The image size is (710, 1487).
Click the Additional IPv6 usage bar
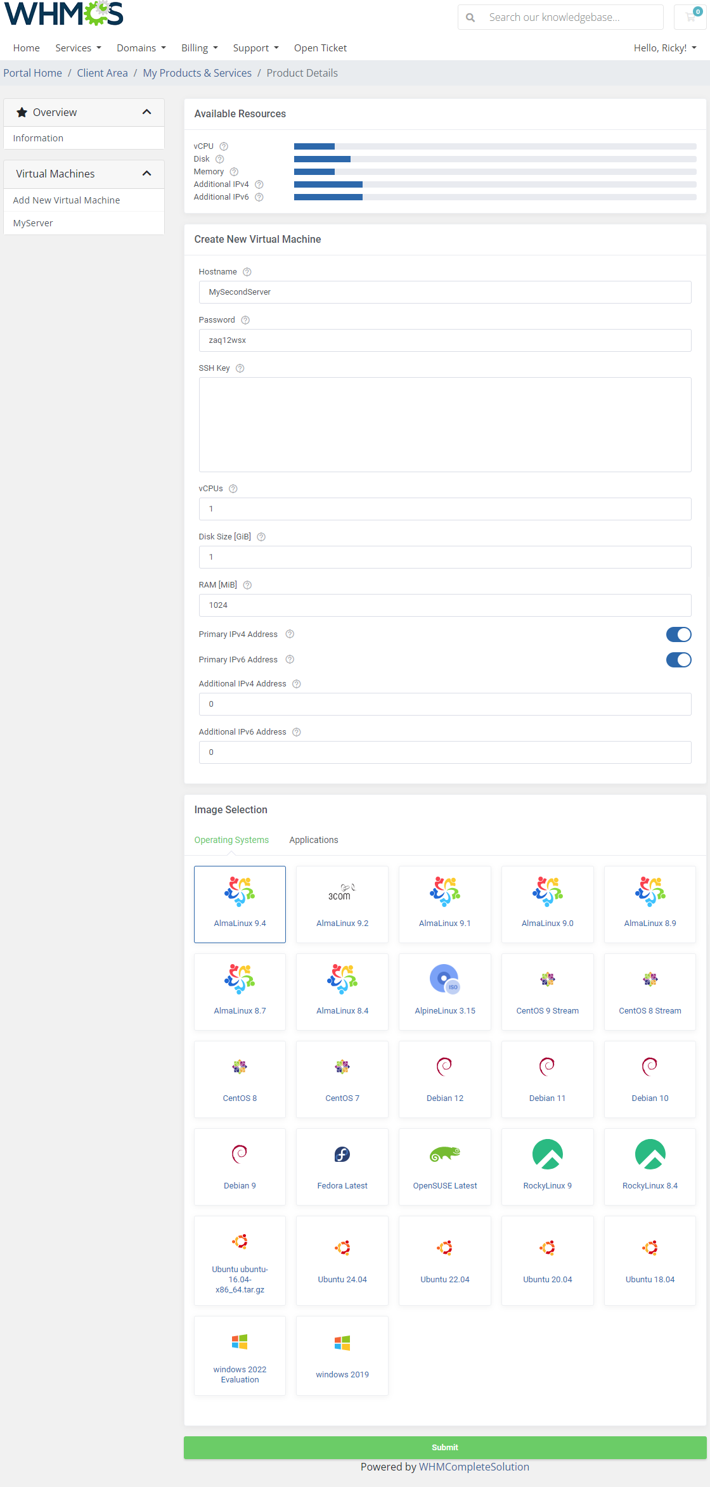(495, 197)
